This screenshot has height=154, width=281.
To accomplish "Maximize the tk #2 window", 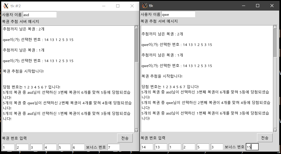I will tap(118, 6).
